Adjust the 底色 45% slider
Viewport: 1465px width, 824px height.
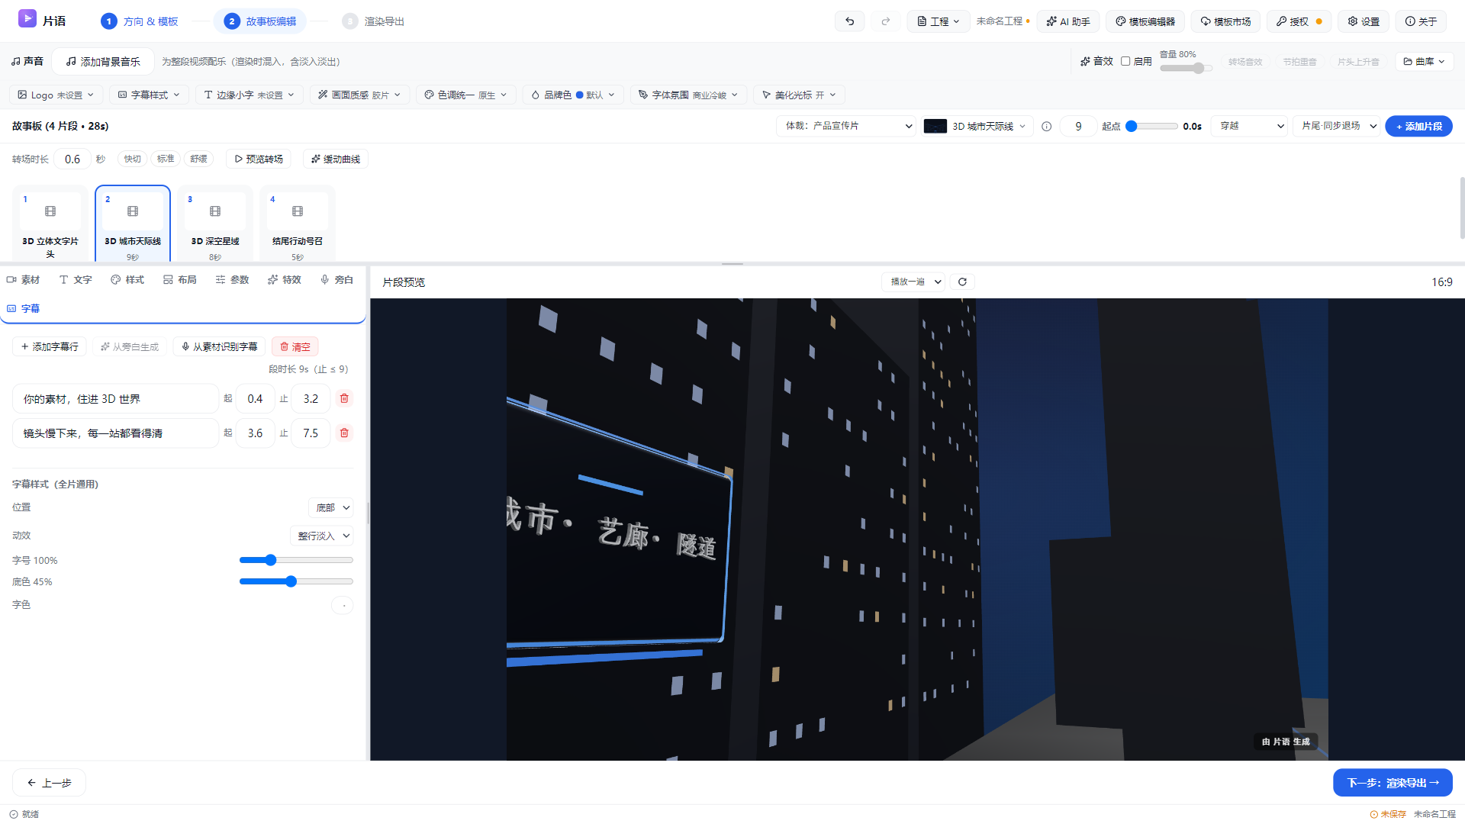point(296,581)
